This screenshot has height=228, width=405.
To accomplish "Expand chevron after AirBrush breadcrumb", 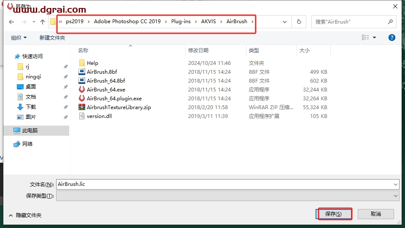I will pyautogui.click(x=252, y=21).
